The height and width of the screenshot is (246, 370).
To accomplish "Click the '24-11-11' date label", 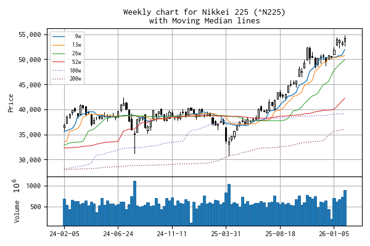I will point(172,234).
